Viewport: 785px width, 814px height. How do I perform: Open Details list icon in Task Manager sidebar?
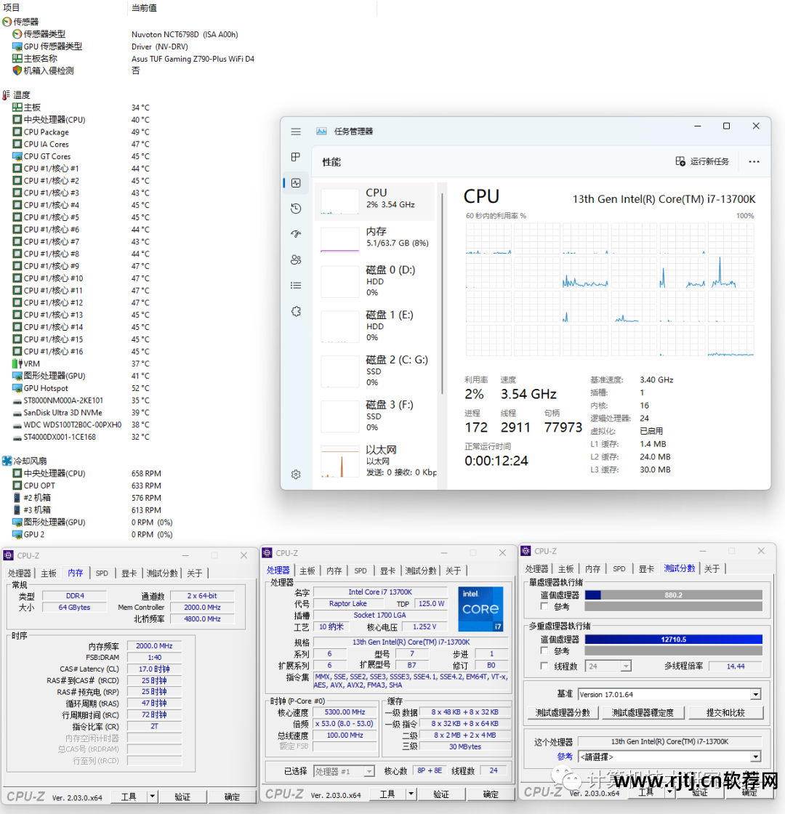coord(296,285)
